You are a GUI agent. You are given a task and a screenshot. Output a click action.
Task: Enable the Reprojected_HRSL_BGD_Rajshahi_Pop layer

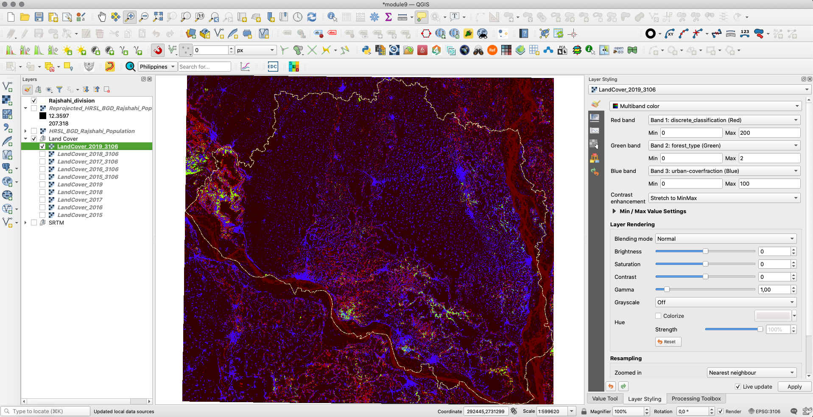pos(34,108)
